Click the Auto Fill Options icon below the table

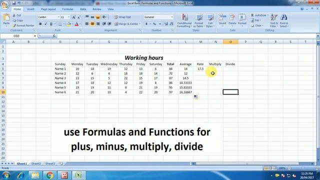click(195, 97)
